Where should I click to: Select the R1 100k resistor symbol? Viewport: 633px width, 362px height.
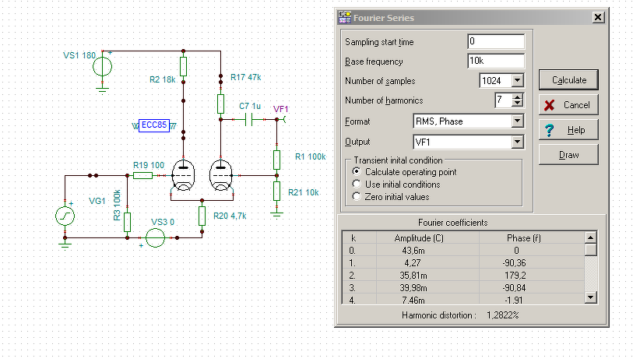pos(276,160)
